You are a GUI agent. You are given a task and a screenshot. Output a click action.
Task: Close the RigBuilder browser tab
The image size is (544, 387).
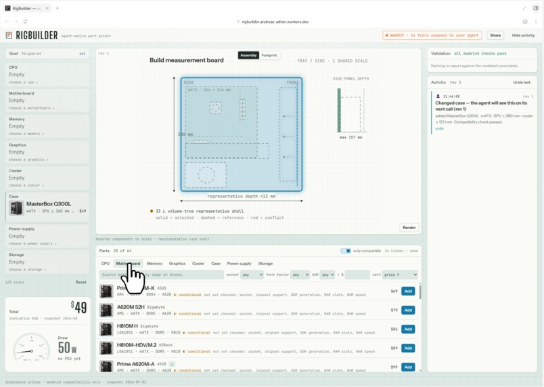click(x=47, y=8)
